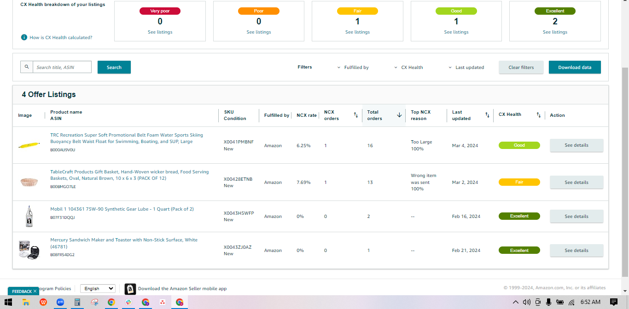Click the Fair CX Health badge in TableCraft row

[x=519, y=182]
